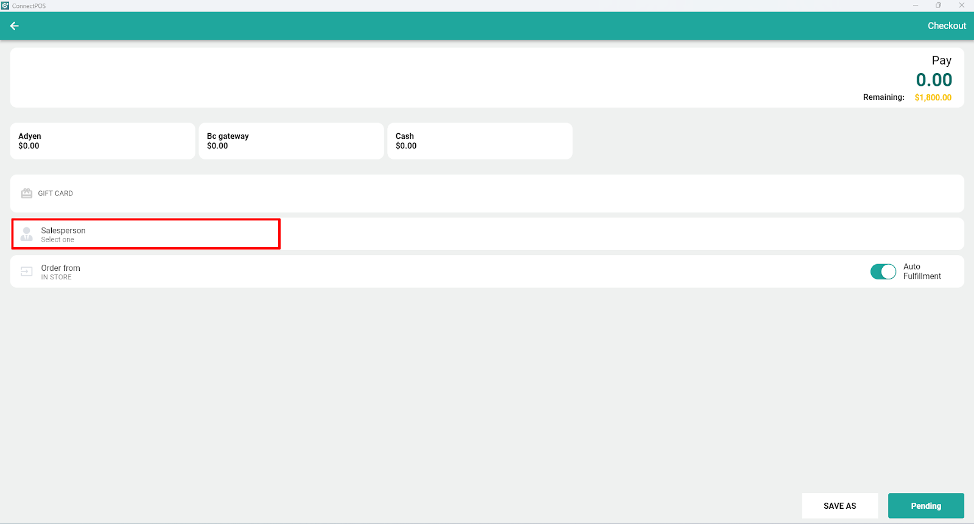Image resolution: width=974 pixels, height=524 pixels.
Task: Click the Remaining amount $1,800.00
Action: [x=933, y=97]
